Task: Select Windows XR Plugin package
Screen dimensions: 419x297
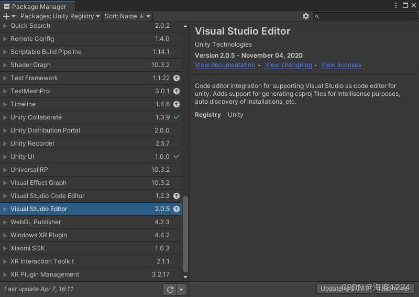Action: point(91,235)
